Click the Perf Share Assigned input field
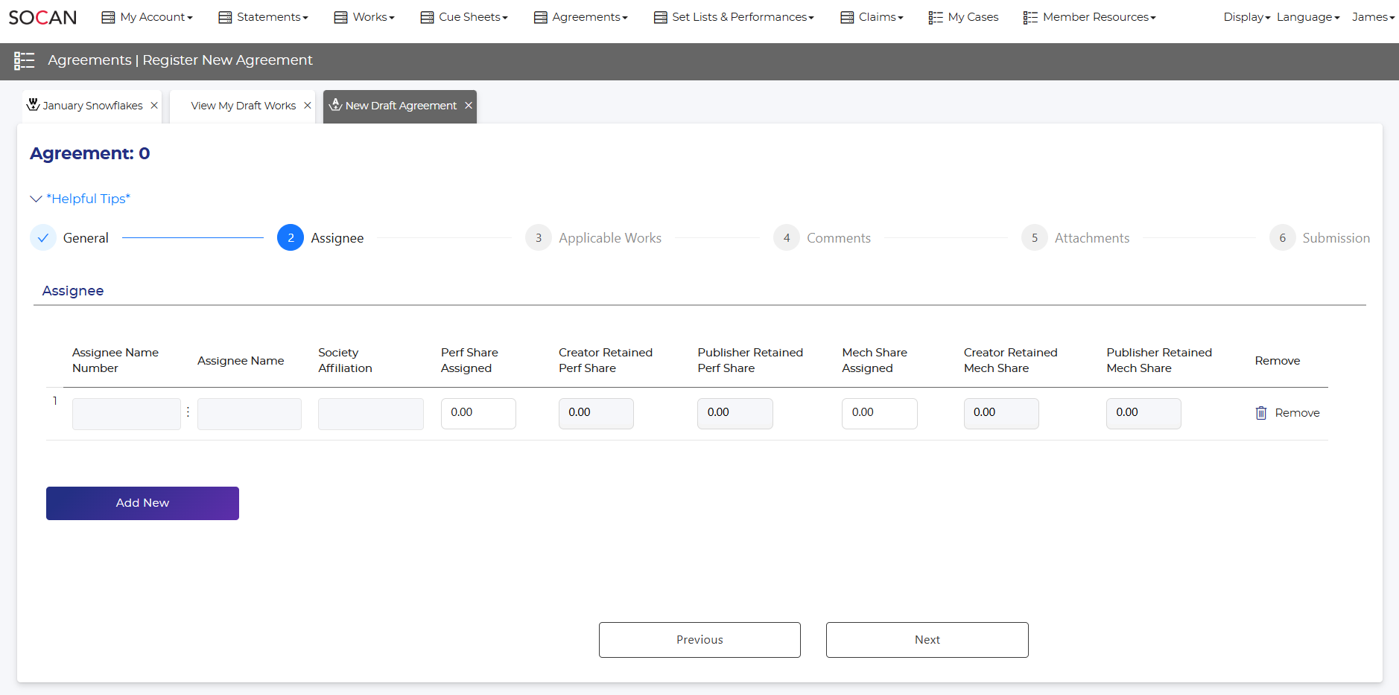Viewport: 1399px width, 695px height. pos(478,413)
